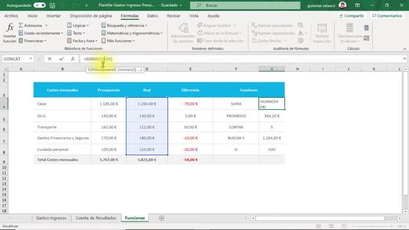The height and width of the screenshot is (230, 409).
Task: Click the Comentarios button
Action: (x=387, y=16)
